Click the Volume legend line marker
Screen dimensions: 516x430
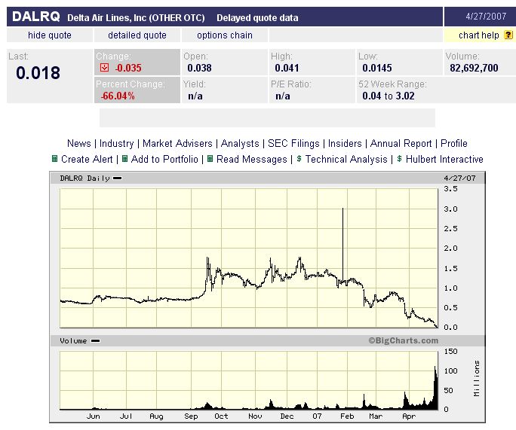[x=96, y=341]
